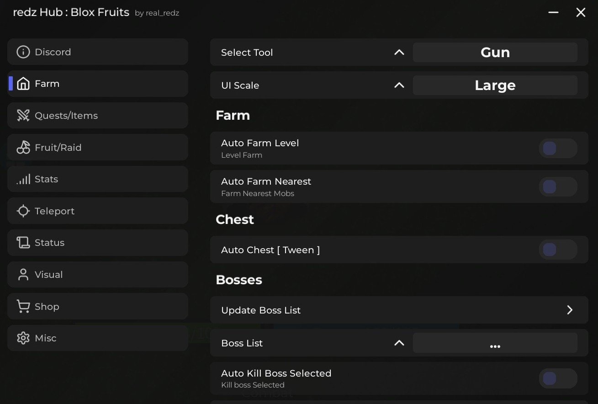Viewport: 598px width, 404px height.
Task: Click the cherry Fruit/Raid icon
Action: 23,147
